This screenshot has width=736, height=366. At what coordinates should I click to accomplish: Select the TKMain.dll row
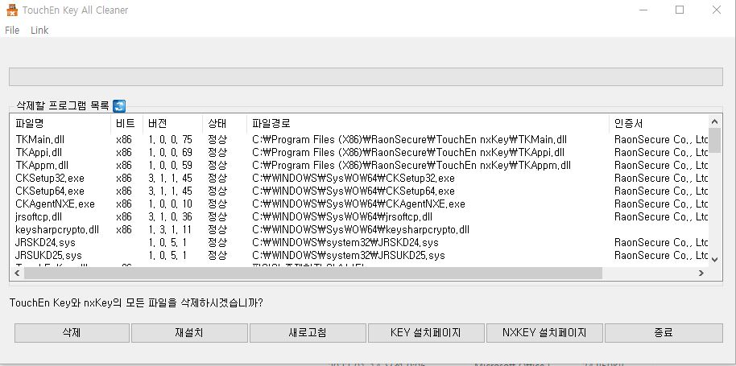(x=359, y=140)
